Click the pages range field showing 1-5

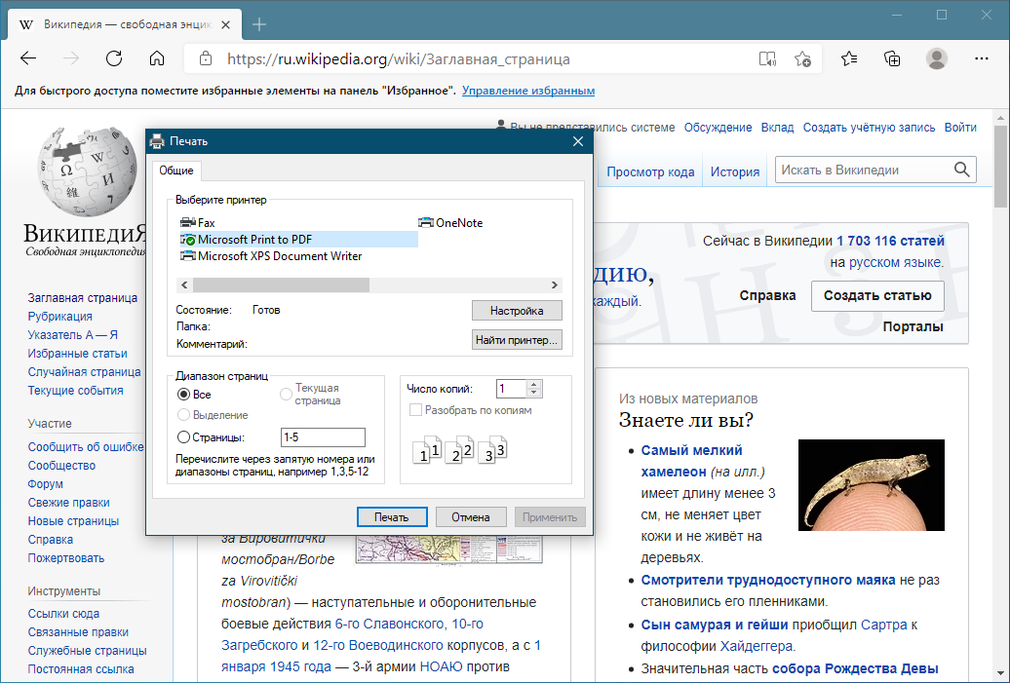(323, 437)
